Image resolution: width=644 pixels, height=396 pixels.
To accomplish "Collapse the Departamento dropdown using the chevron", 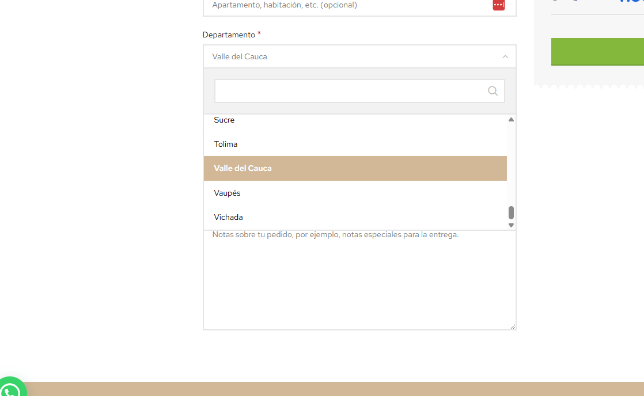I will click(x=505, y=56).
